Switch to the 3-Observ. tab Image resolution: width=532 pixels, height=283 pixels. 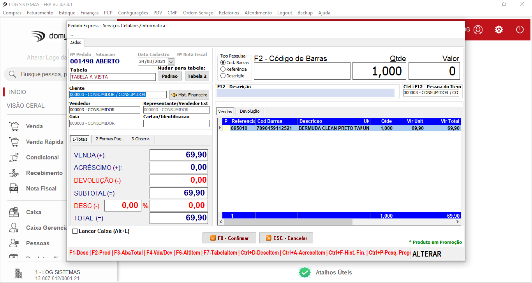[x=141, y=139]
